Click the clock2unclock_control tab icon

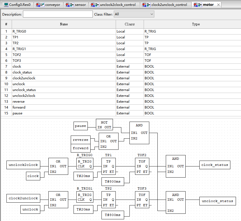coord(146,5)
